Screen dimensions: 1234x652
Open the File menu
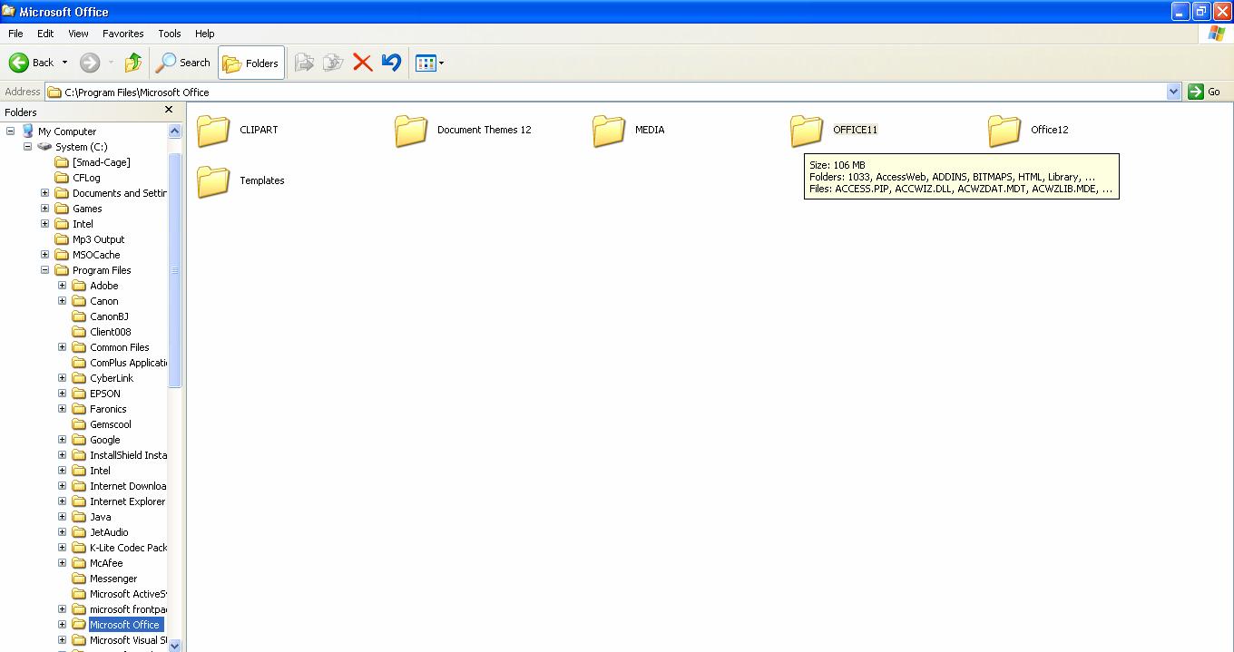point(15,34)
